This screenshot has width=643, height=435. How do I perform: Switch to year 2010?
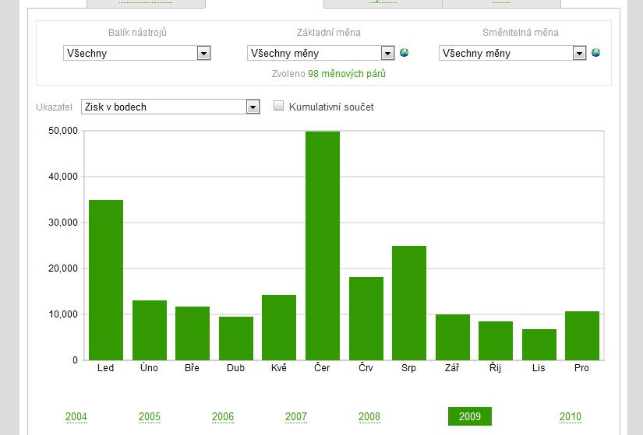click(x=571, y=416)
